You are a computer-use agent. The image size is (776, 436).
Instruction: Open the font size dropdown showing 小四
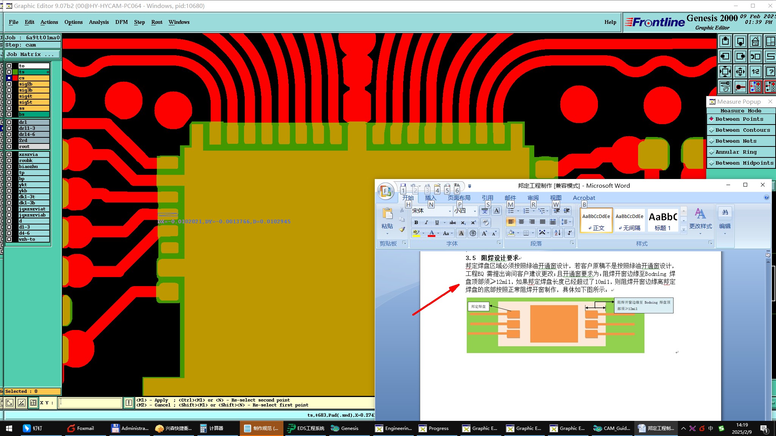(474, 211)
